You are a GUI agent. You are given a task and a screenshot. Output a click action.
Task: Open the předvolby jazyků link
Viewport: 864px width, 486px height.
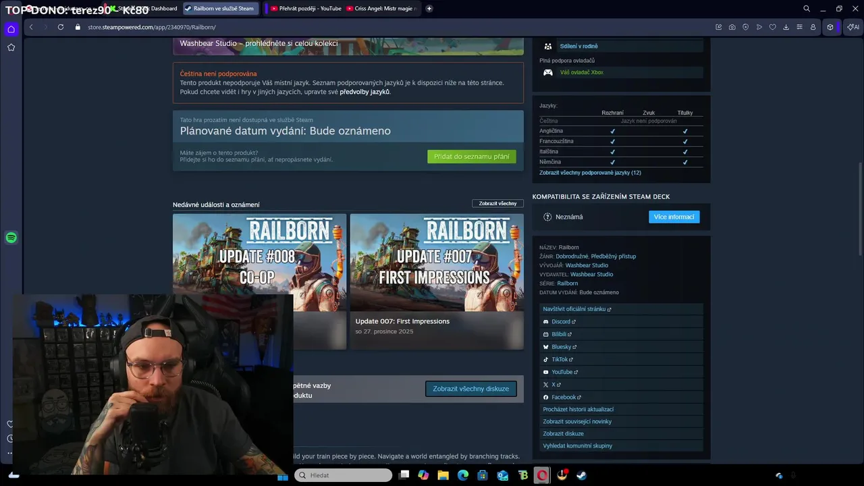pos(364,92)
